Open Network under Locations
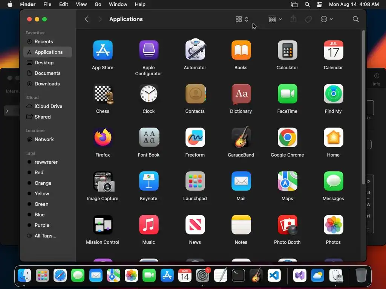This screenshot has width=386, height=289. coord(48,139)
